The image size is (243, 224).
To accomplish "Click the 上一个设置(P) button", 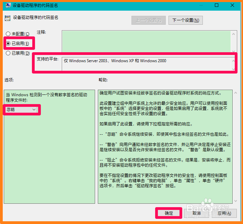I will coord(149,20).
